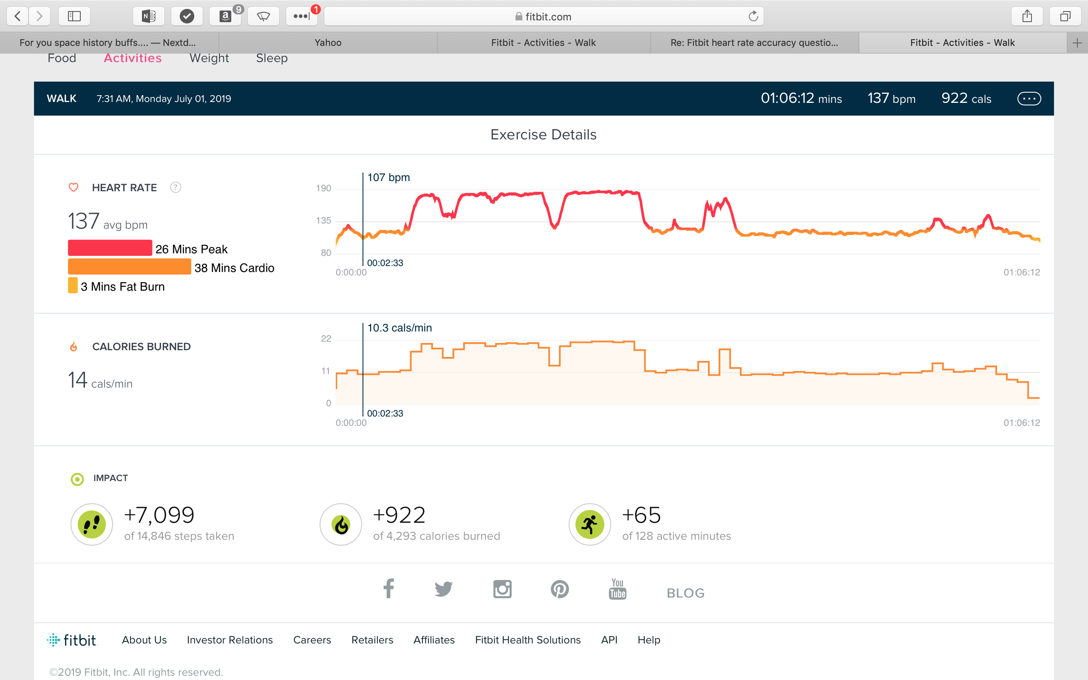Open the Safari share menu
1088x680 pixels.
[1027, 17]
